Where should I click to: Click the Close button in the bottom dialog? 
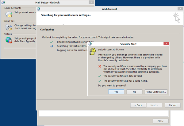pos(160,121)
